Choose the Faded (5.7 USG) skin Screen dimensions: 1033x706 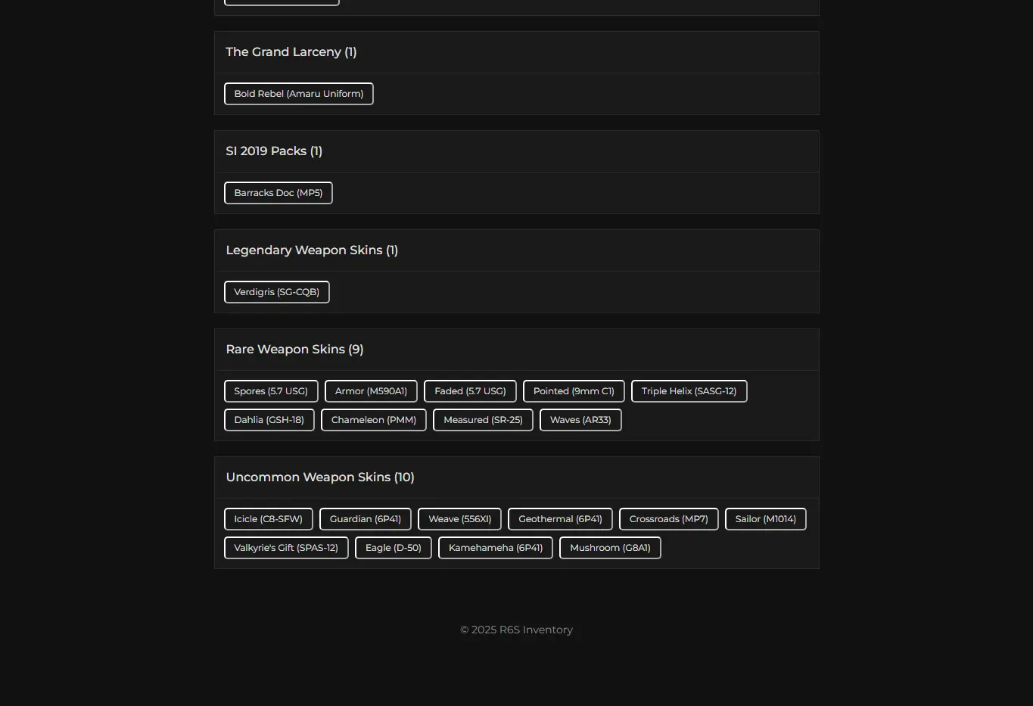(x=470, y=391)
